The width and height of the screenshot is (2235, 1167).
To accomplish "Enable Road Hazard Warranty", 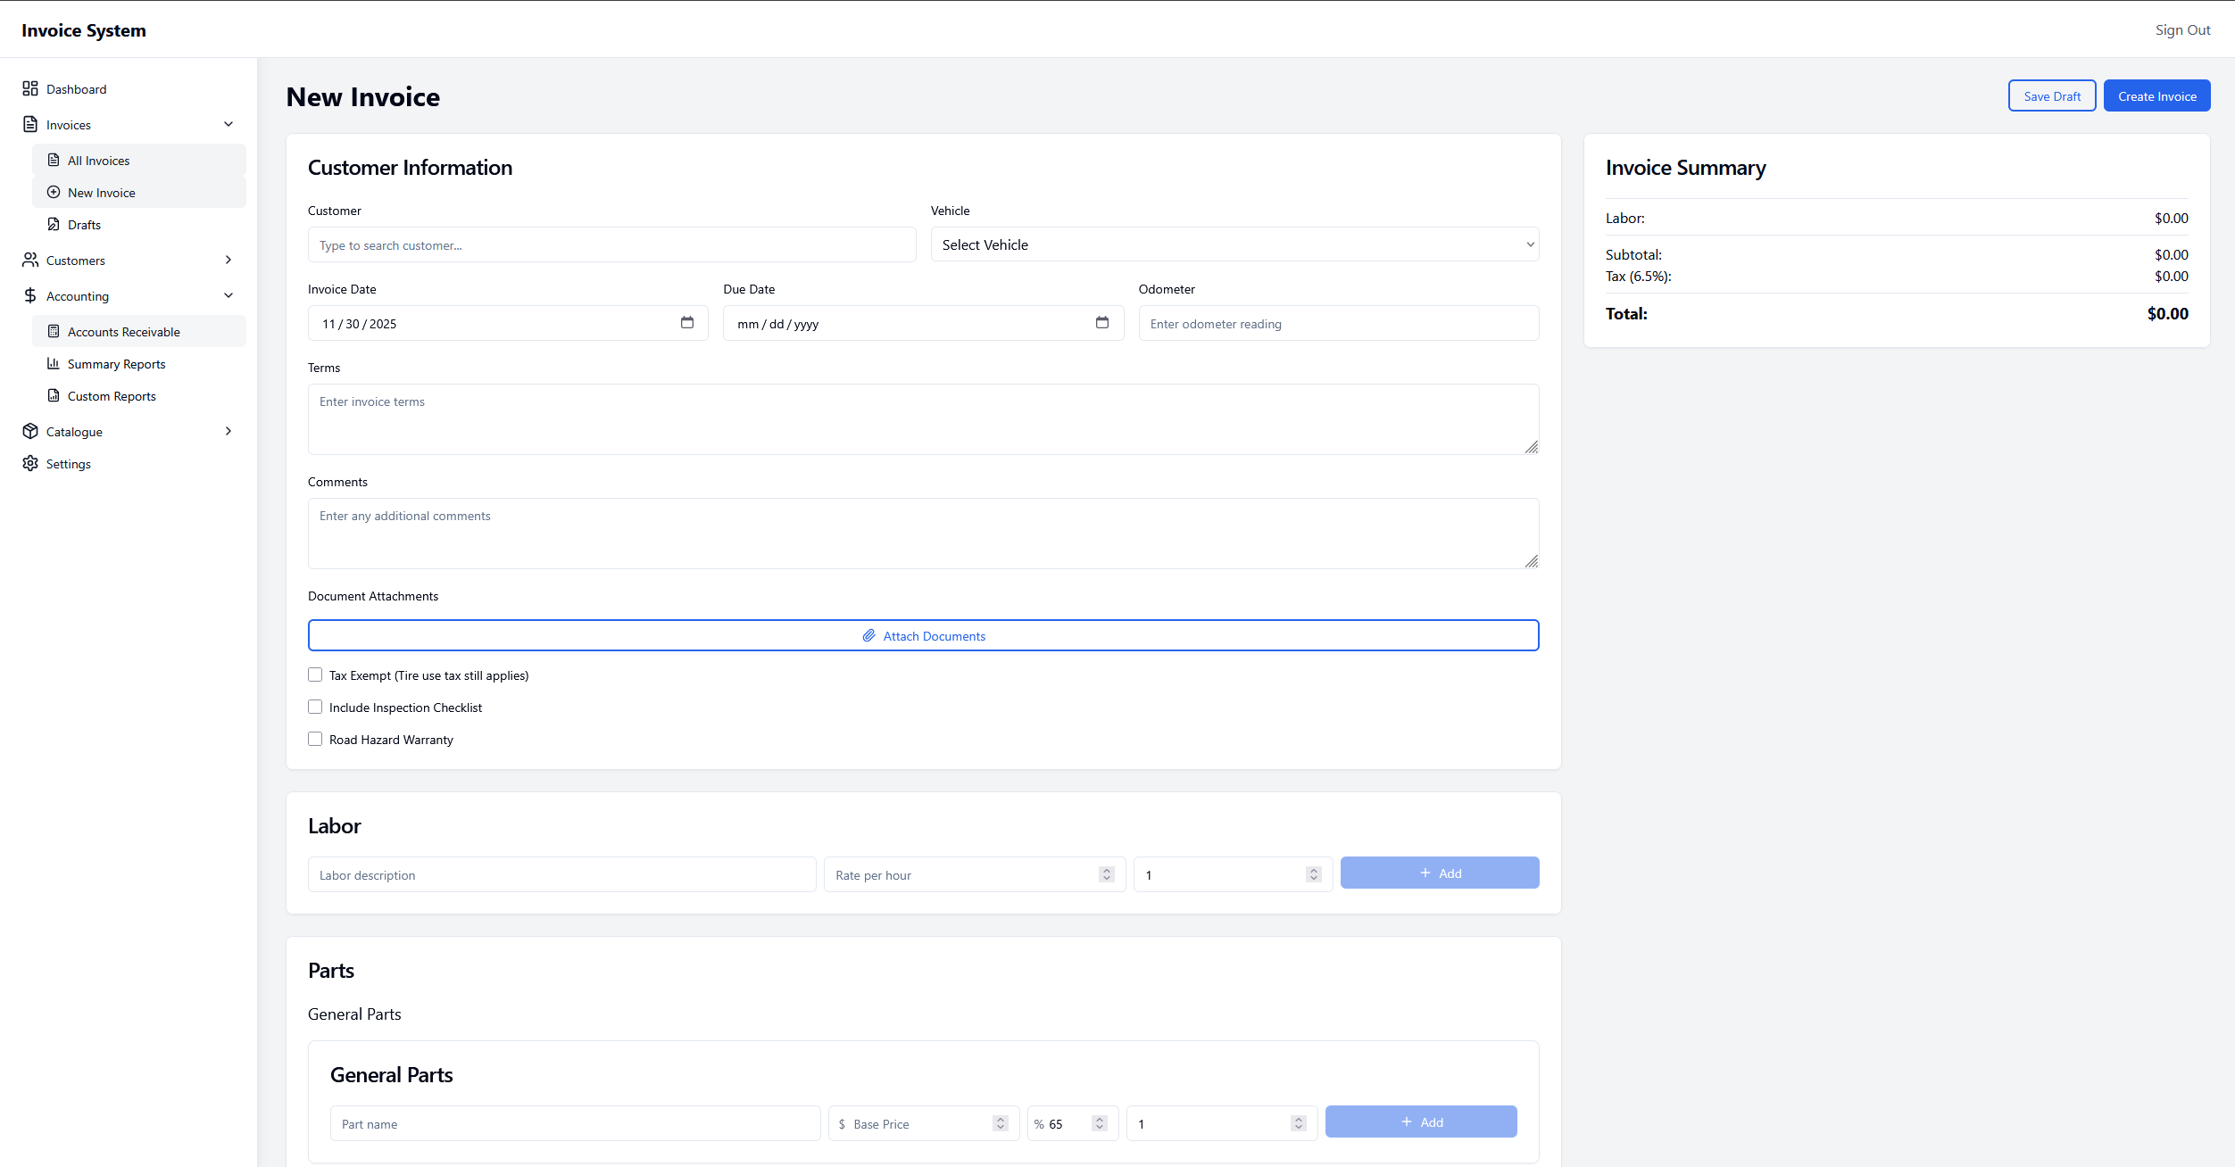I will pos(314,739).
